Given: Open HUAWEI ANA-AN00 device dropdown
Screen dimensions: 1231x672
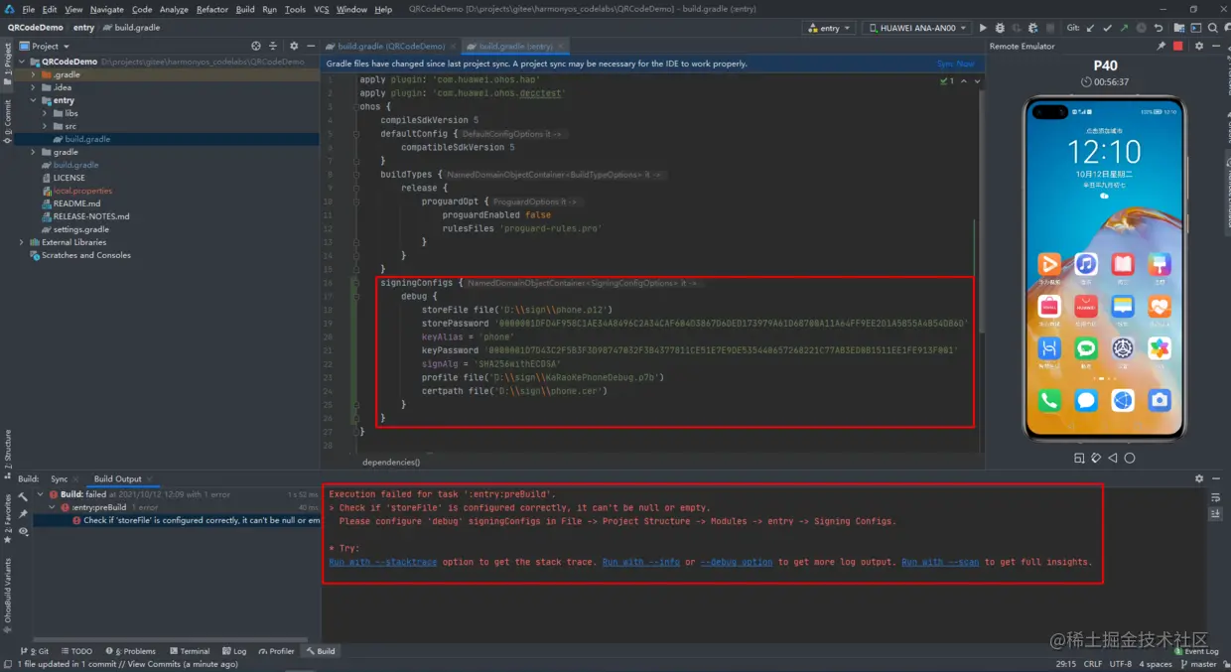Looking at the screenshot, I should click(x=916, y=28).
